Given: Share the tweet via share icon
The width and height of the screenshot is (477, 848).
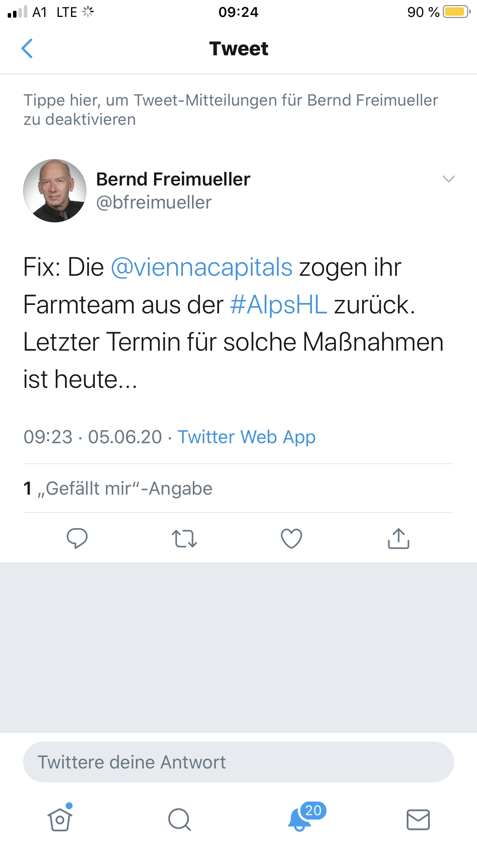Looking at the screenshot, I should tap(399, 538).
